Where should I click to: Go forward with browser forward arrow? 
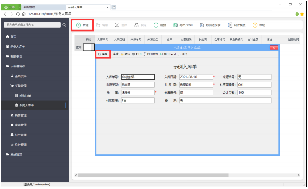click(x=12, y=14)
